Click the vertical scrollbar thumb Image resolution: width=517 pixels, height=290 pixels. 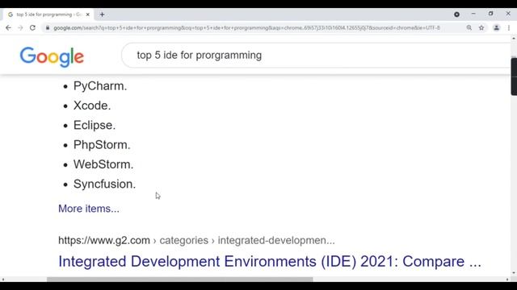click(514, 77)
